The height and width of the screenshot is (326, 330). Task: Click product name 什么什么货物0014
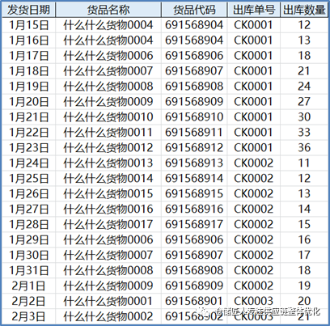(x=108, y=179)
